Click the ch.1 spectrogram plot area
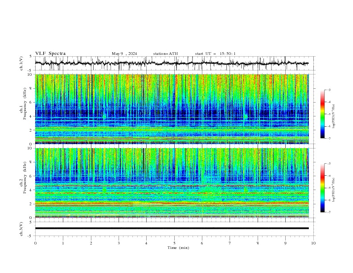 172,109
